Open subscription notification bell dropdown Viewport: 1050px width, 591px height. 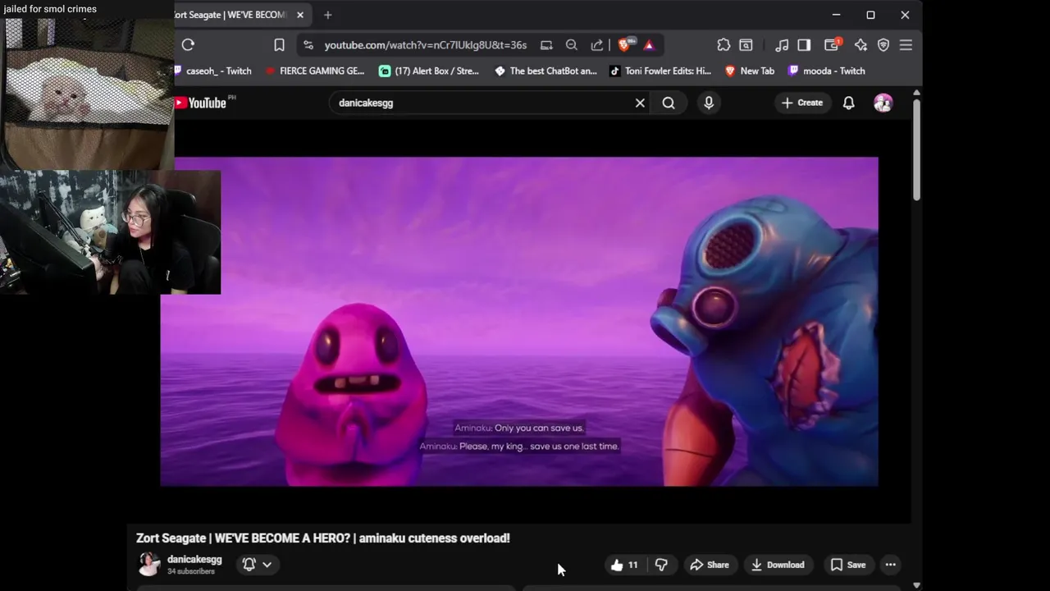pos(257,564)
